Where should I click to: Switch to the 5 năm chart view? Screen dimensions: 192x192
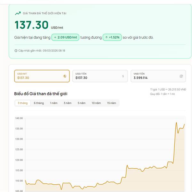click(81, 103)
